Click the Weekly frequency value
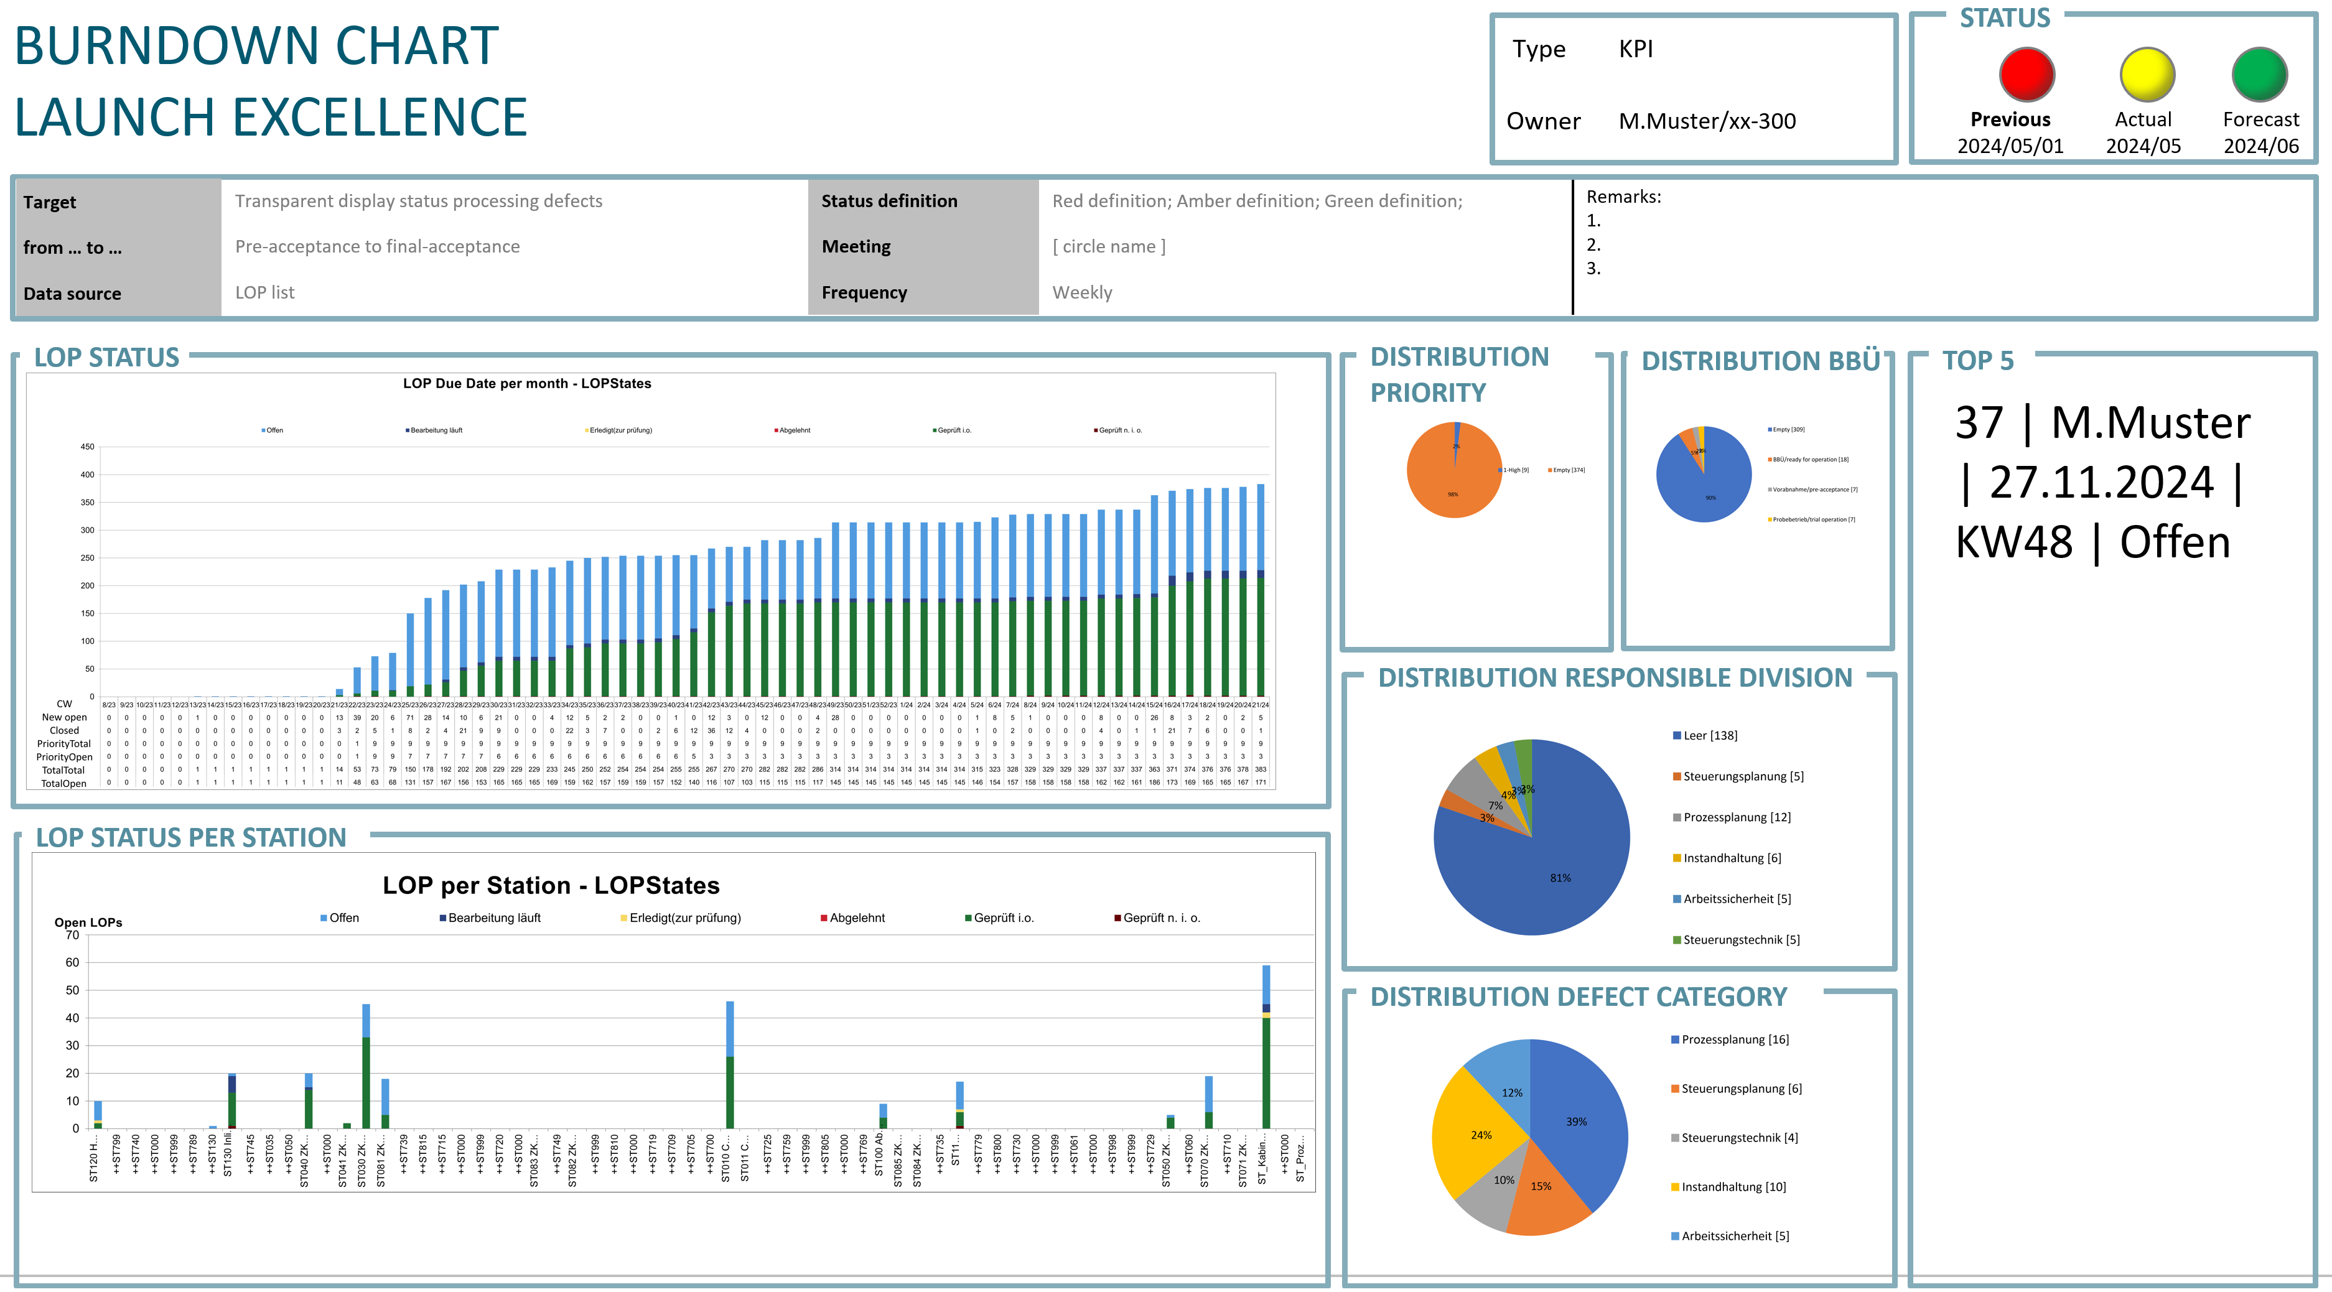Screen dimensions: 2332x1292 click(x=1082, y=292)
